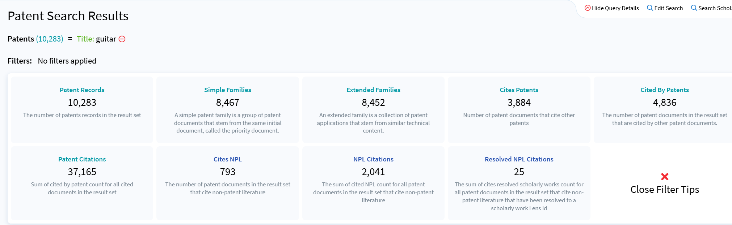Image resolution: width=732 pixels, height=225 pixels.
Task: Click the red X close filter tips icon
Action: pos(665,177)
